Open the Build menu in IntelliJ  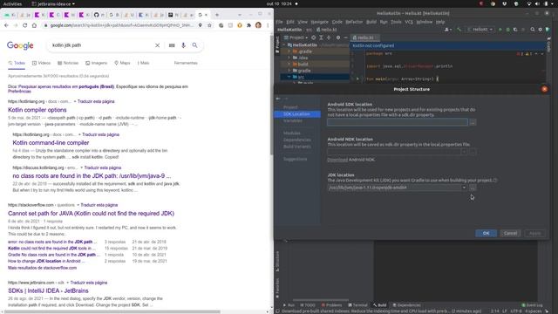[371, 22]
